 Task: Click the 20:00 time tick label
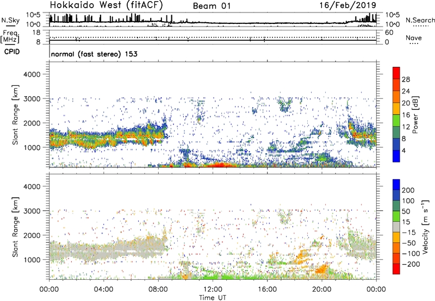click(321, 290)
